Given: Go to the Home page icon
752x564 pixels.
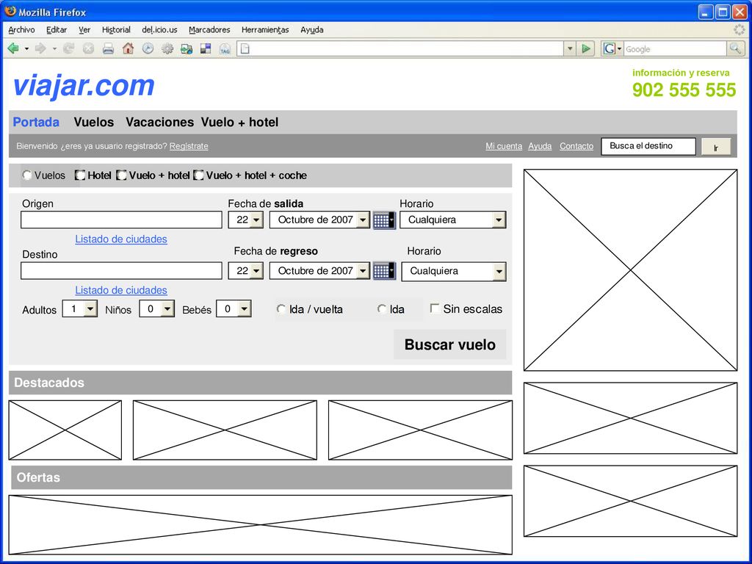Looking at the screenshot, I should (x=128, y=48).
